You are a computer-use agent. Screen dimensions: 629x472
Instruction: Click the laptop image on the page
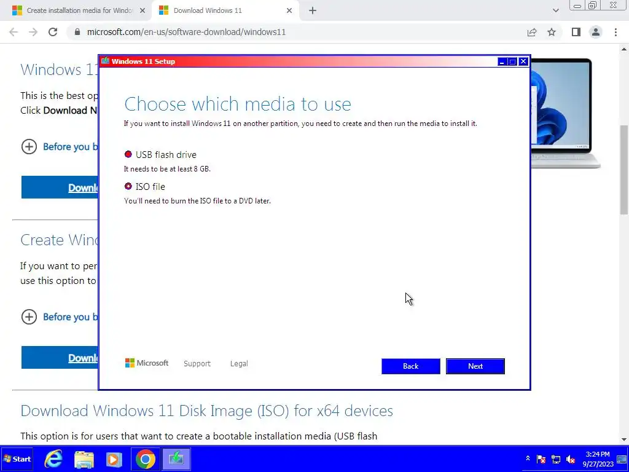(x=566, y=114)
